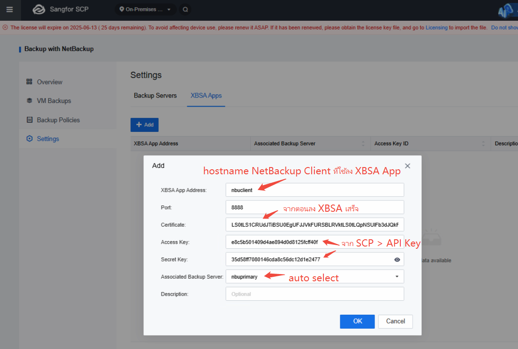Sort by Associated Backup Server column arrows
The image size is (518, 349).
[x=363, y=144]
